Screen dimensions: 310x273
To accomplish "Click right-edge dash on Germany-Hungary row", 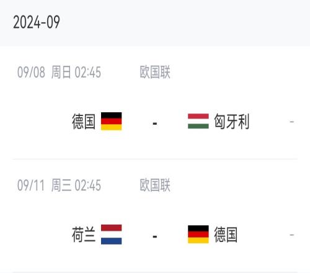I will 292,122.
